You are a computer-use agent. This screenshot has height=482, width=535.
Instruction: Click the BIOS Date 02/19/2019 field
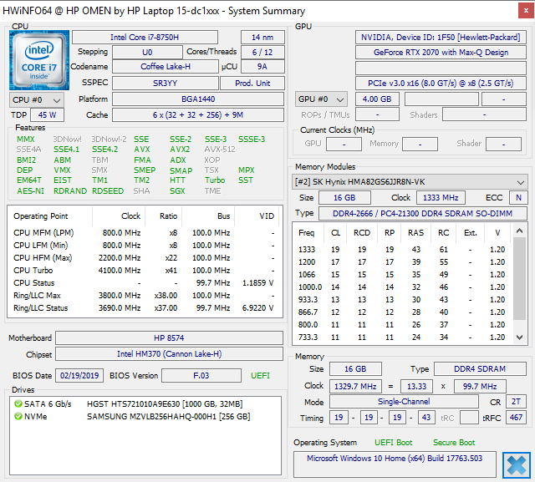[79, 376]
